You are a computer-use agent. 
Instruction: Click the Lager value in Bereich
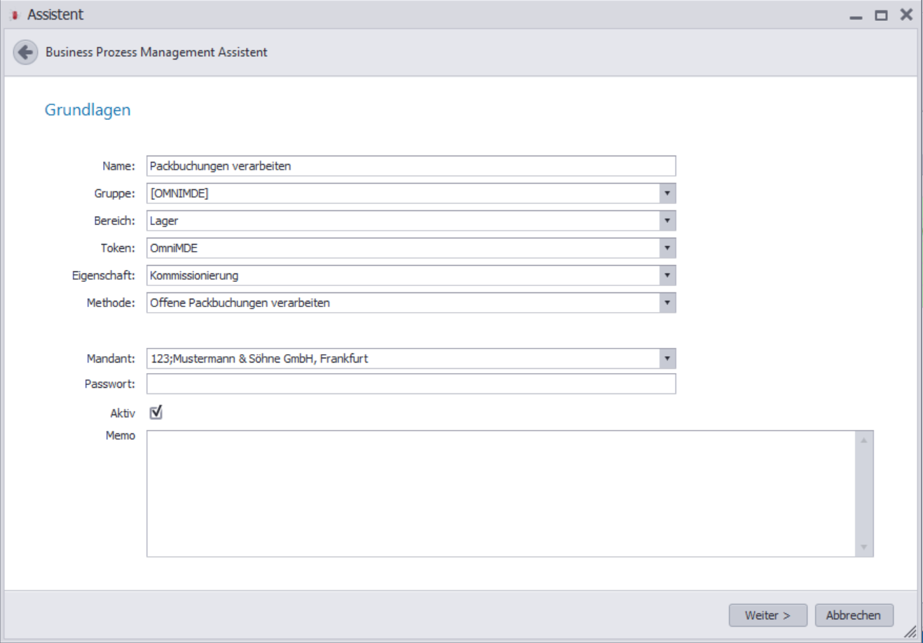pyautogui.click(x=164, y=221)
